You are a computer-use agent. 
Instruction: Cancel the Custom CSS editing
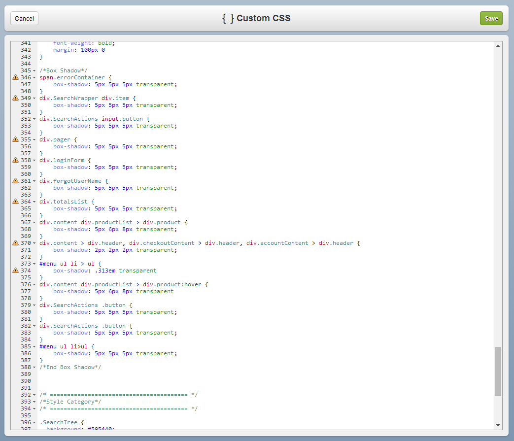[x=24, y=18]
